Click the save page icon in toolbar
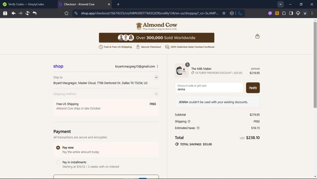 (5, 13)
